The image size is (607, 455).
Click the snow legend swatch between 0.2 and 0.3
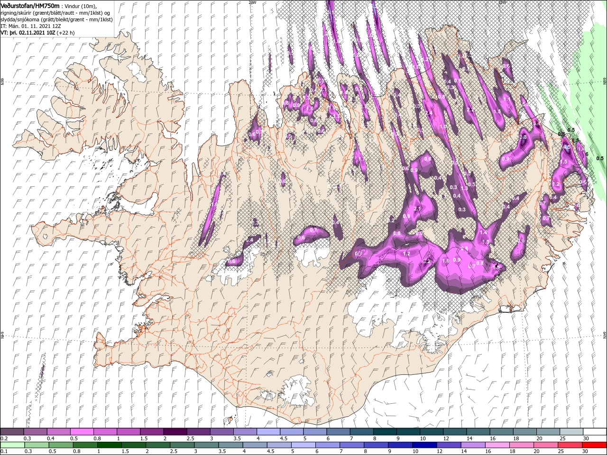point(12,432)
